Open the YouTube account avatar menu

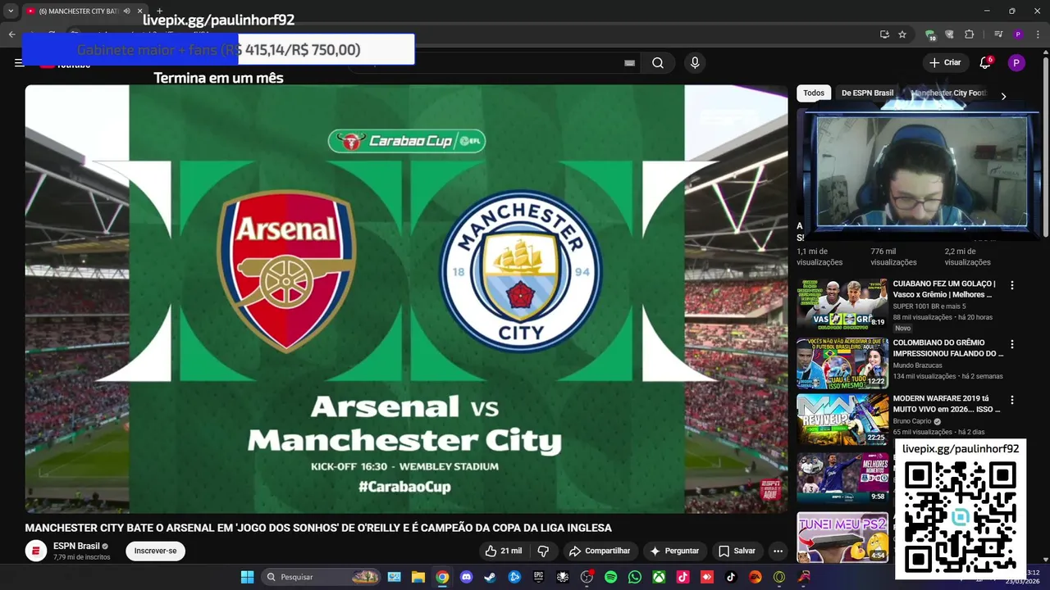(x=1016, y=63)
